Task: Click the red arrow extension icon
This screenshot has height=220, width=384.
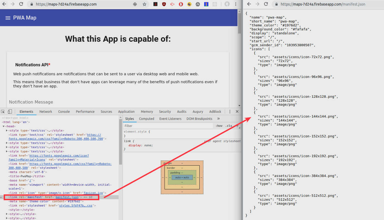Action: pyautogui.click(x=172, y=4)
